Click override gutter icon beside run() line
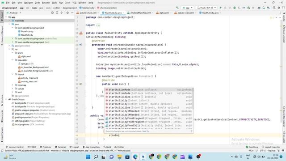 pyautogui.click(x=80, y=84)
